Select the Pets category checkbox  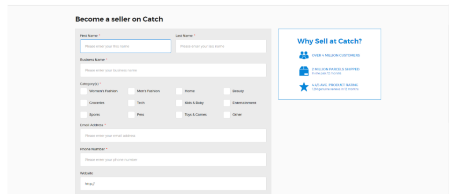tap(131, 115)
